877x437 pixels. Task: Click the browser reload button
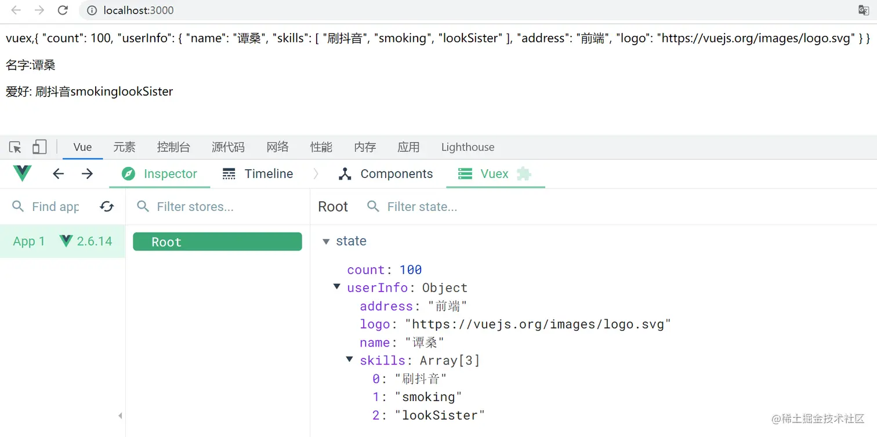(x=63, y=10)
